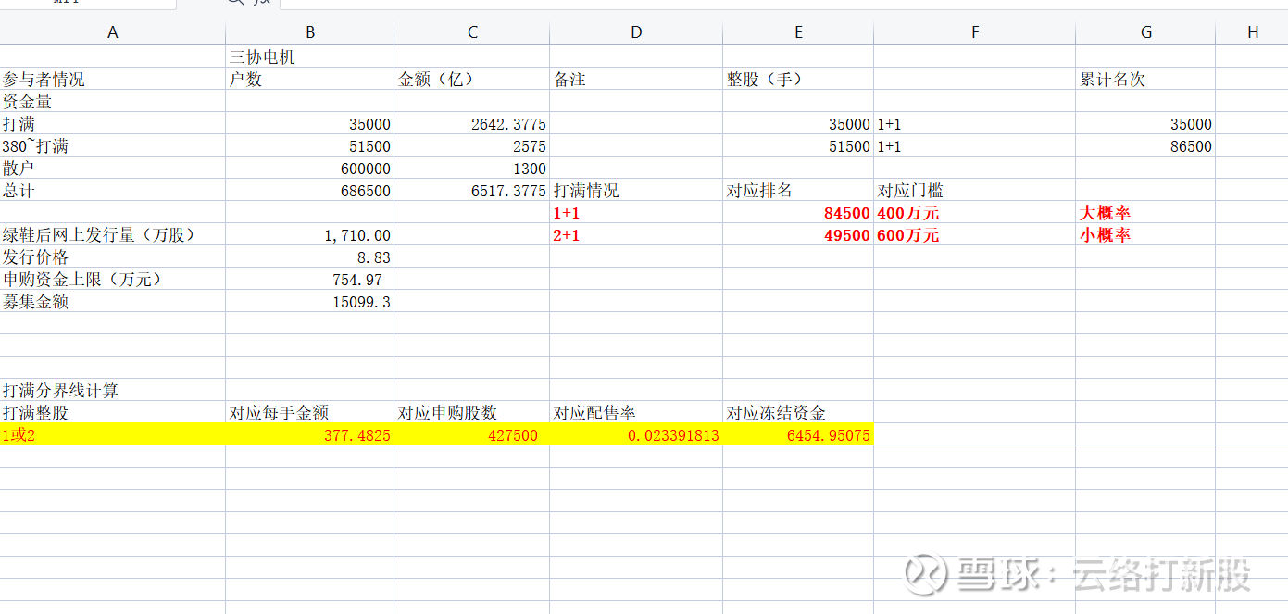Select the cumulative rank cell 86500
Screen dimensions: 1288x614
click(x=1145, y=145)
